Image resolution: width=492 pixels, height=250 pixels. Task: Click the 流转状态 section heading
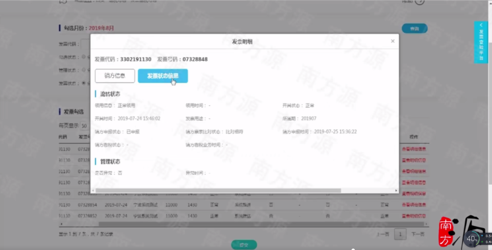(110, 94)
